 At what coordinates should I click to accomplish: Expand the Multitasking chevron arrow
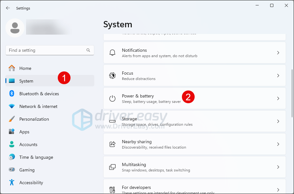pyautogui.click(x=278, y=167)
